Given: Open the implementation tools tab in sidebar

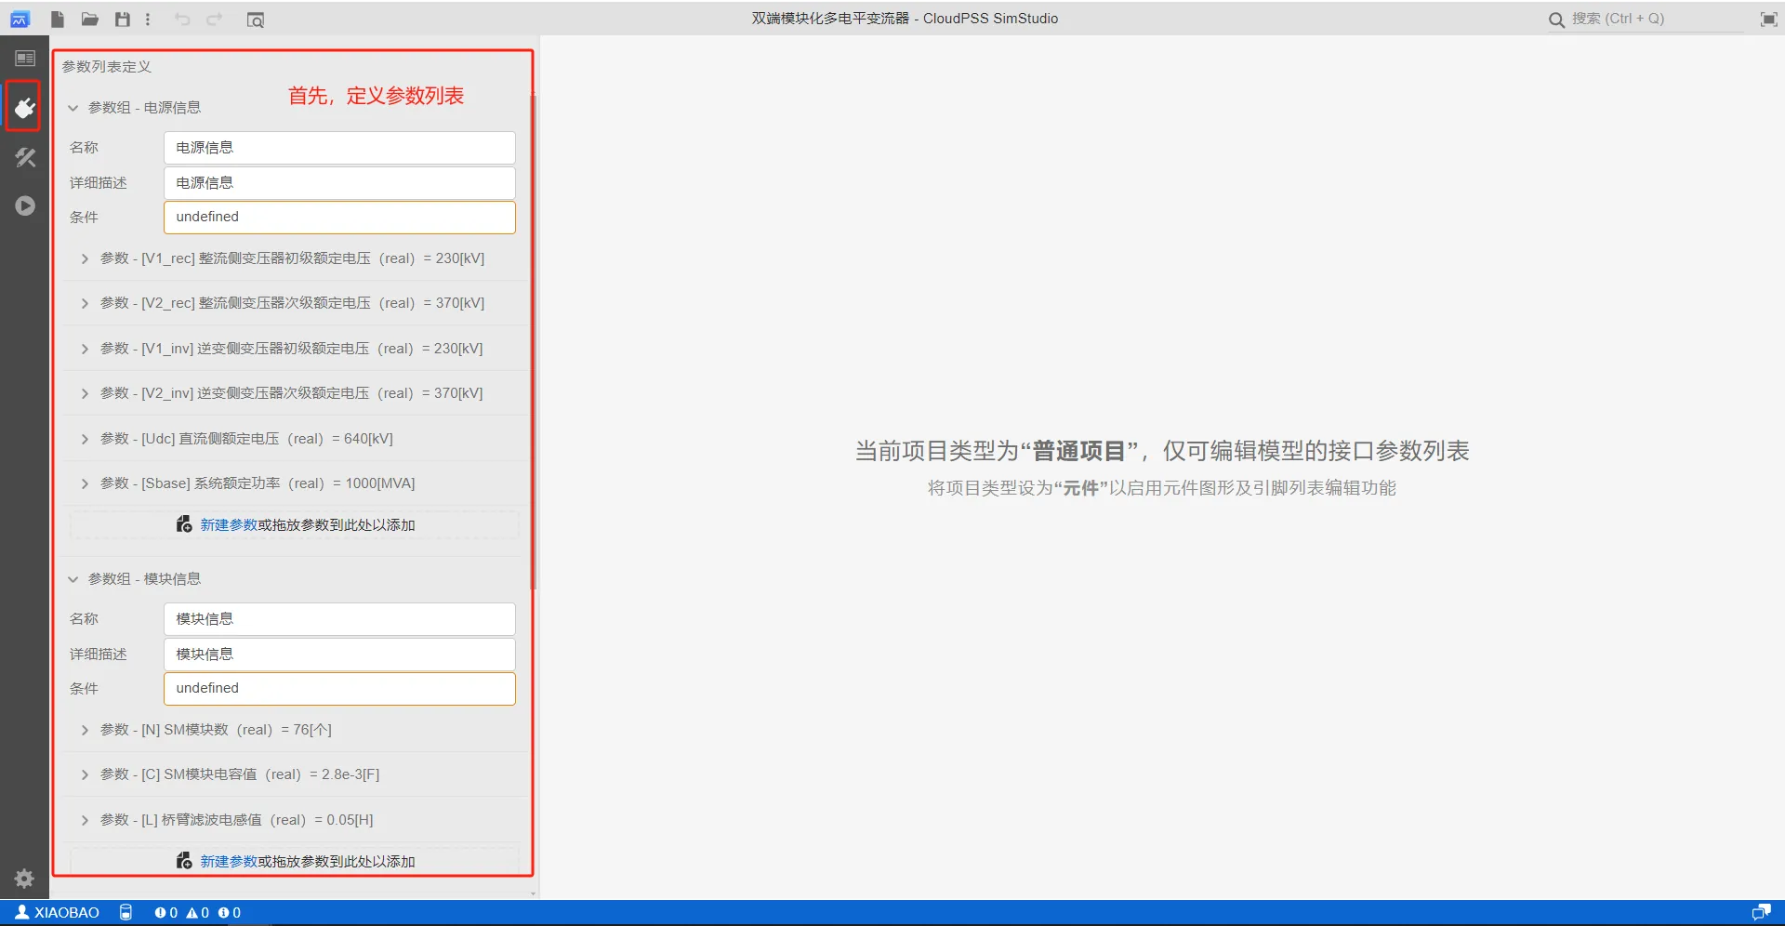Looking at the screenshot, I should click(x=25, y=157).
